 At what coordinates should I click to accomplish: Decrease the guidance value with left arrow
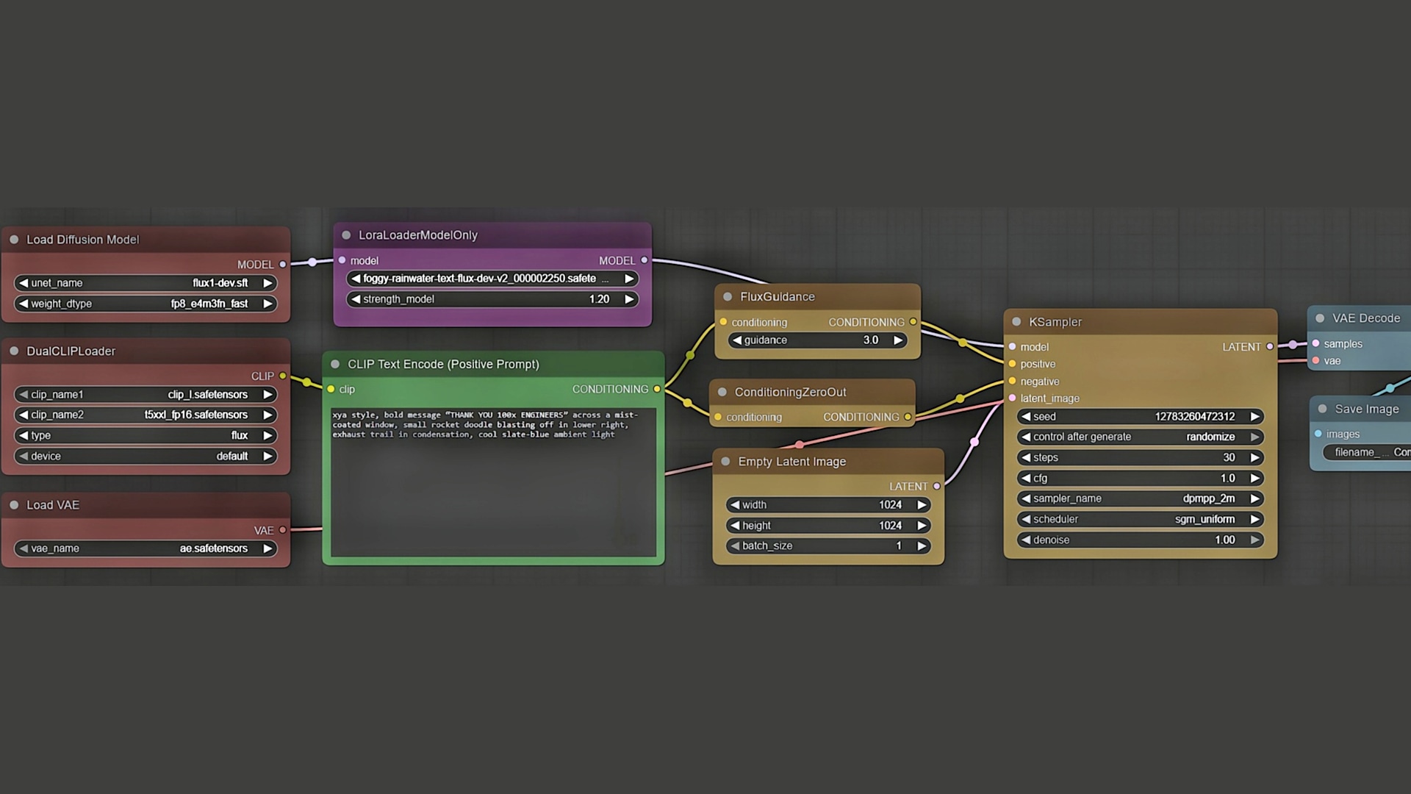point(737,340)
